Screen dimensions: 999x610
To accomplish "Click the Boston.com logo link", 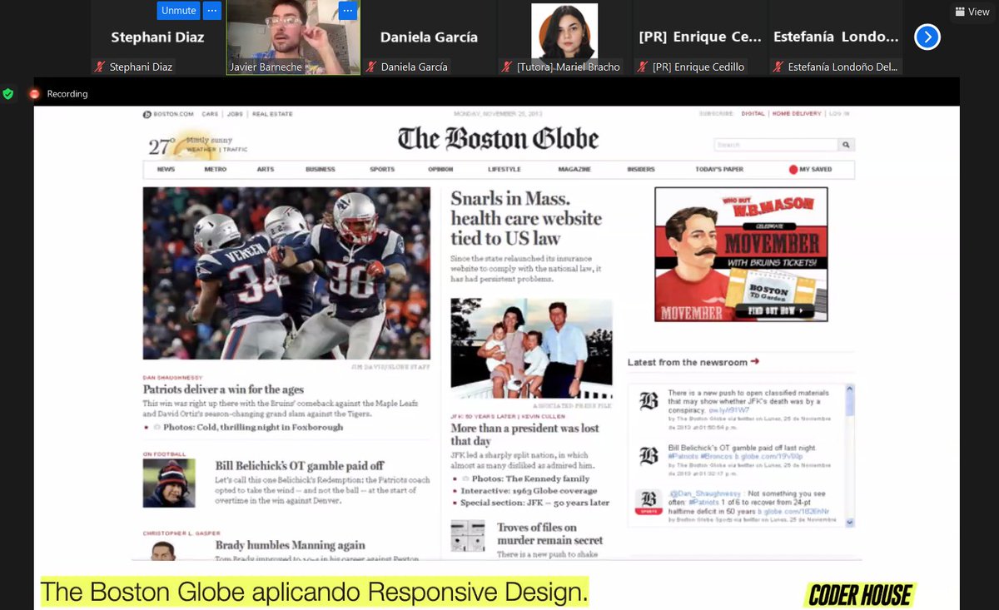I will (168, 114).
